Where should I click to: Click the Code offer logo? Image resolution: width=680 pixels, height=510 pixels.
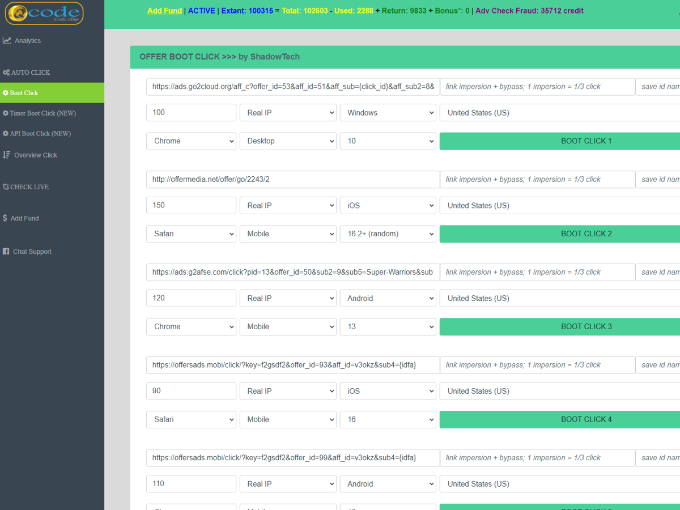pyautogui.click(x=44, y=14)
